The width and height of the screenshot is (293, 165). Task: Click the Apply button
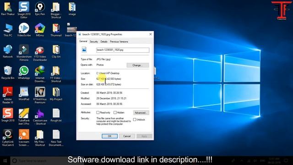(x=144, y=136)
